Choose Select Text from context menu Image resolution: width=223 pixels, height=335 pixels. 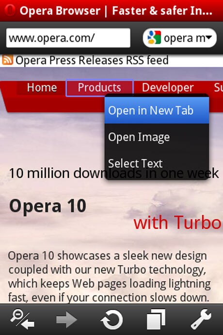click(x=157, y=163)
